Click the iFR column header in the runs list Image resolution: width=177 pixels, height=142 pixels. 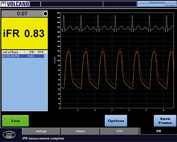(x=30, y=52)
